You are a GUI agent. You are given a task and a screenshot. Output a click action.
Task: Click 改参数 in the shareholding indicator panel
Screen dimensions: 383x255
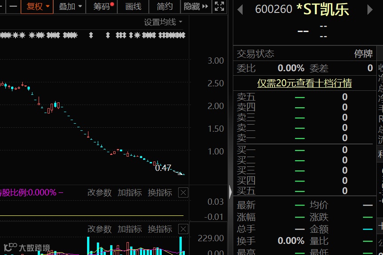(x=100, y=193)
